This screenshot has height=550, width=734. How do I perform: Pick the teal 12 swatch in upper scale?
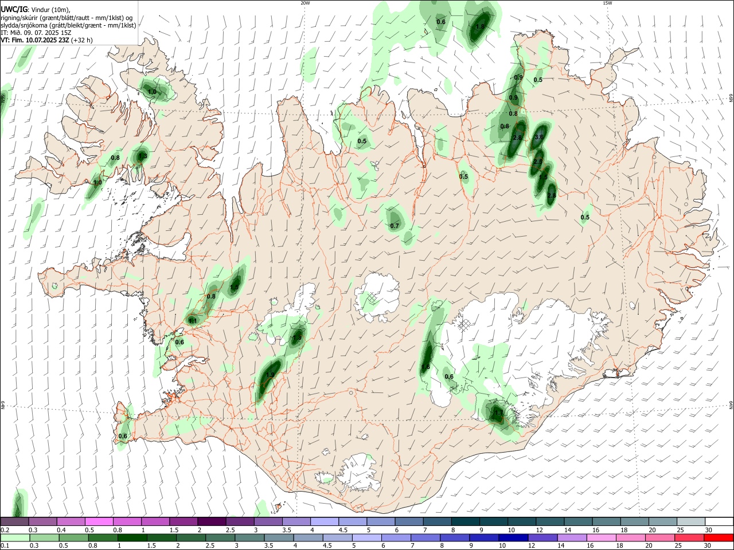550,521
